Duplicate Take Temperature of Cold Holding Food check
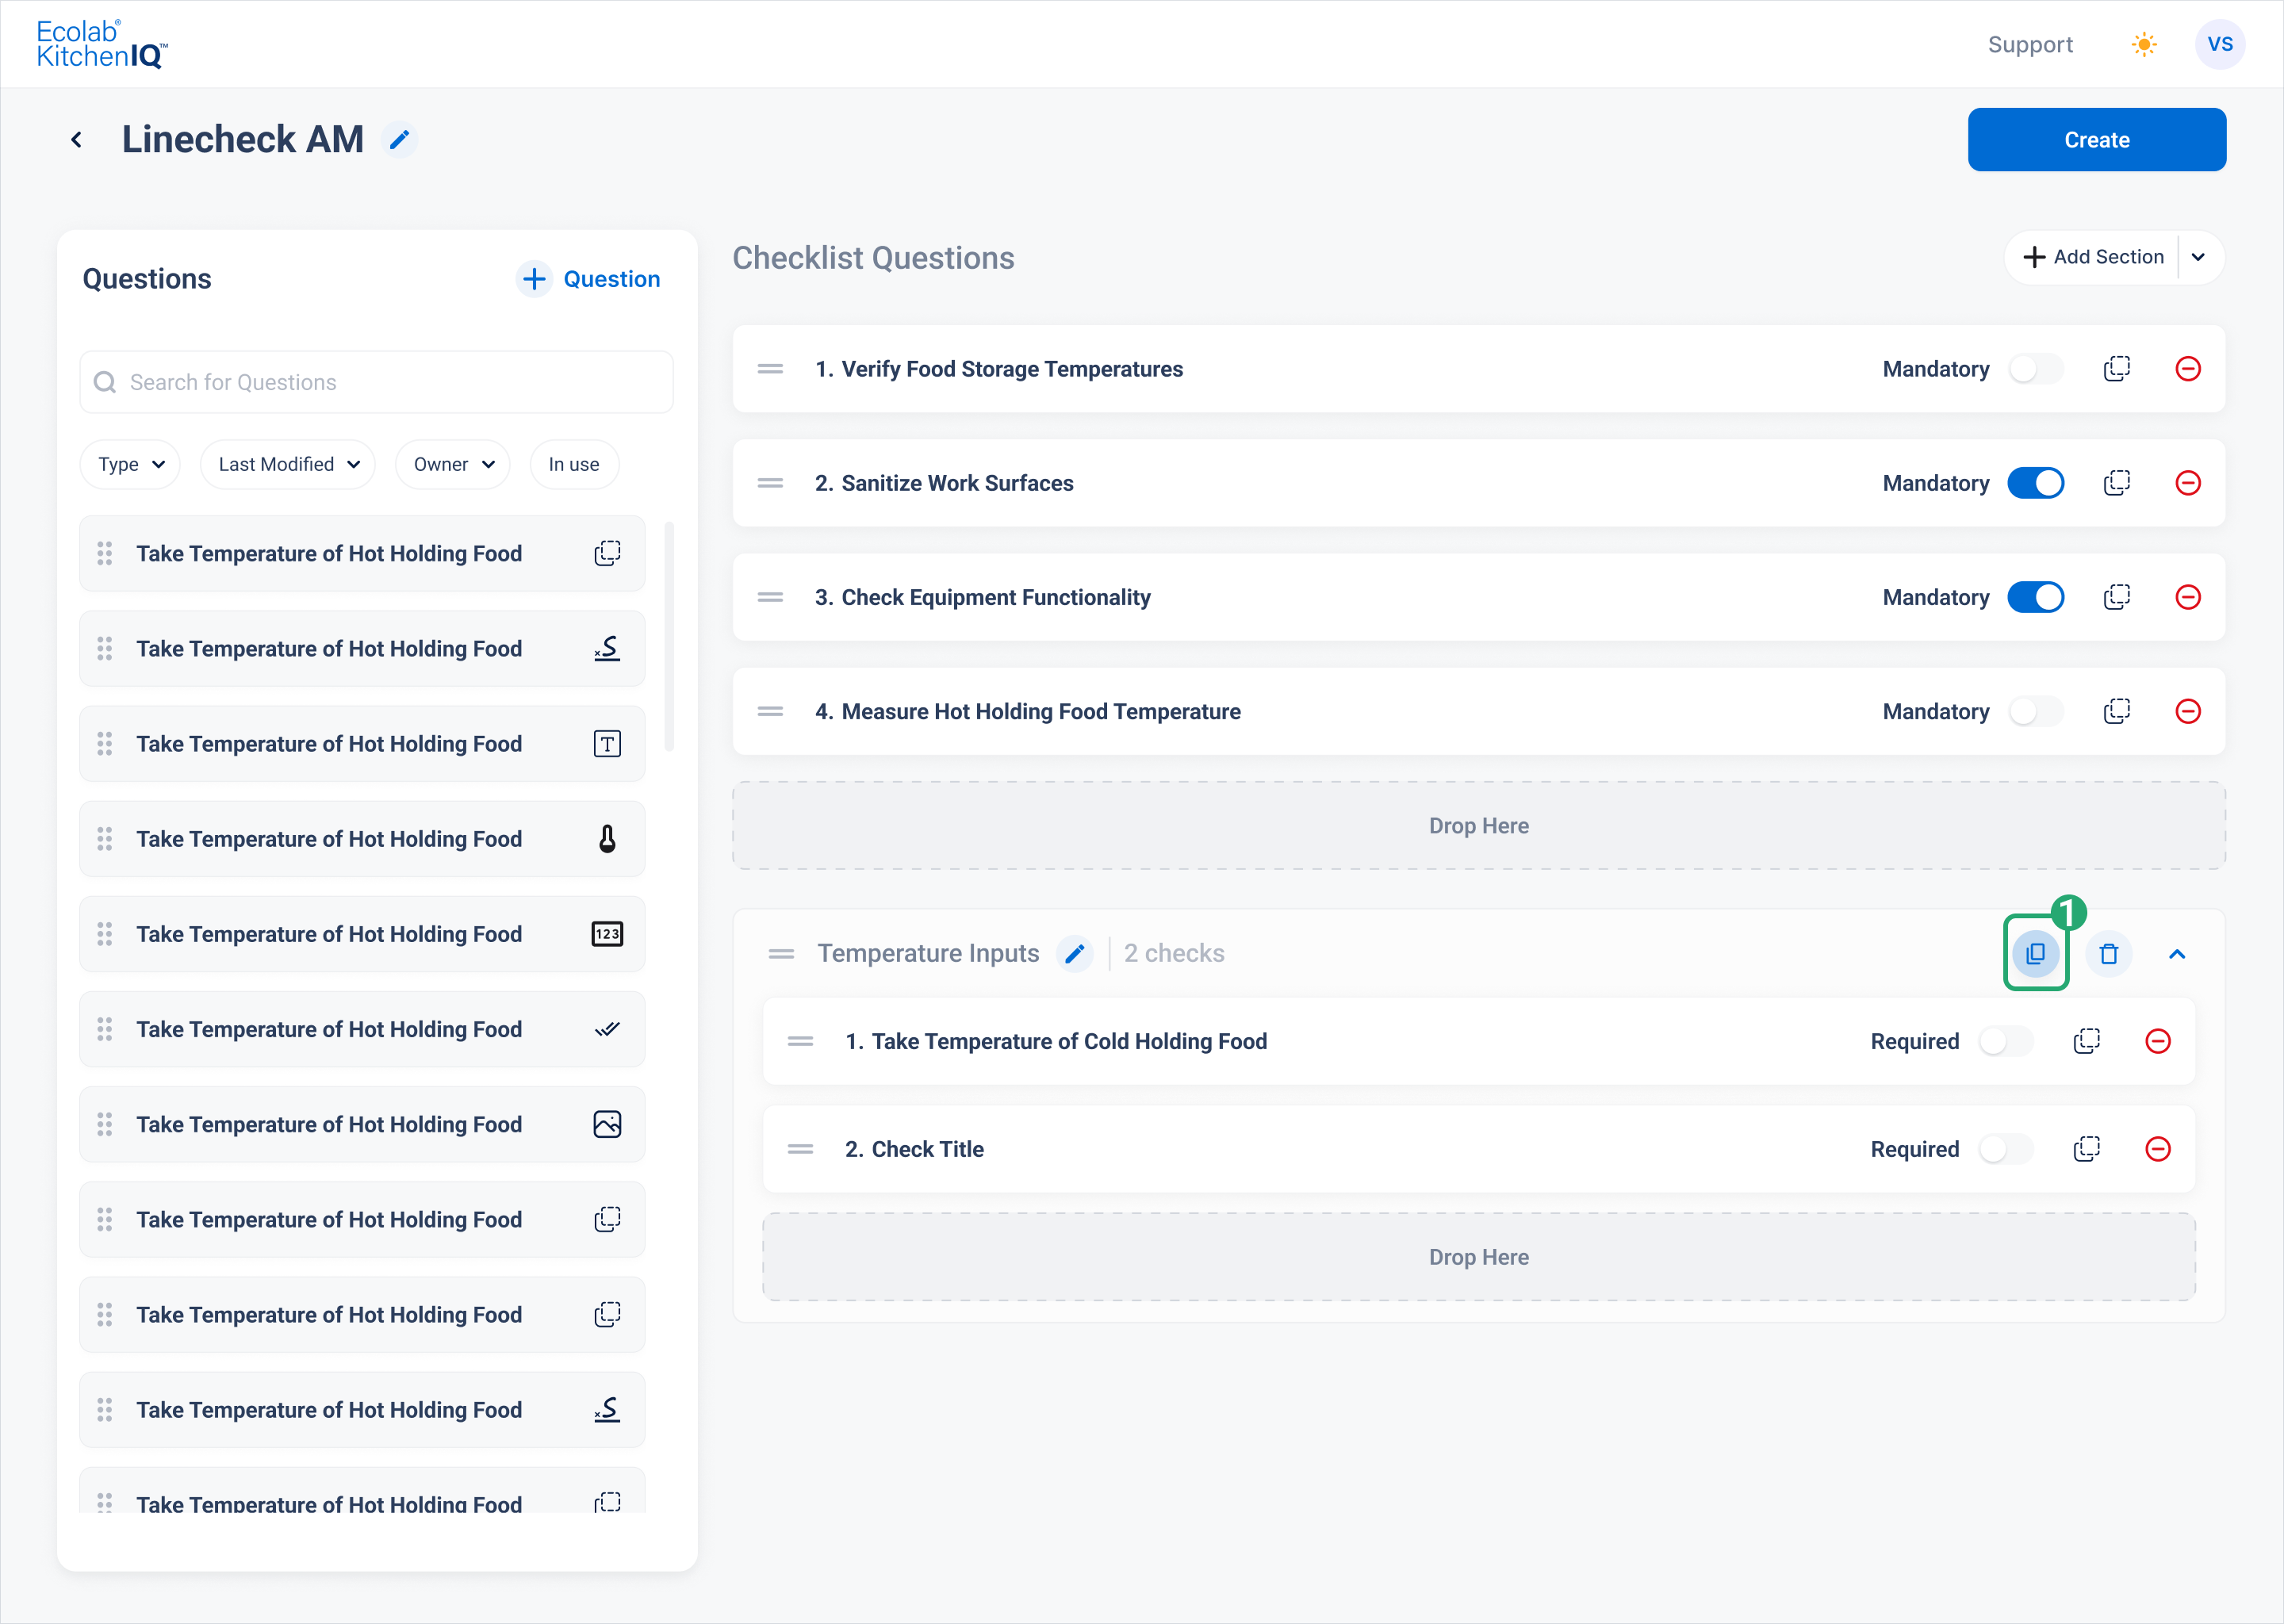This screenshot has width=2284, height=1624. click(x=2087, y=1041)
